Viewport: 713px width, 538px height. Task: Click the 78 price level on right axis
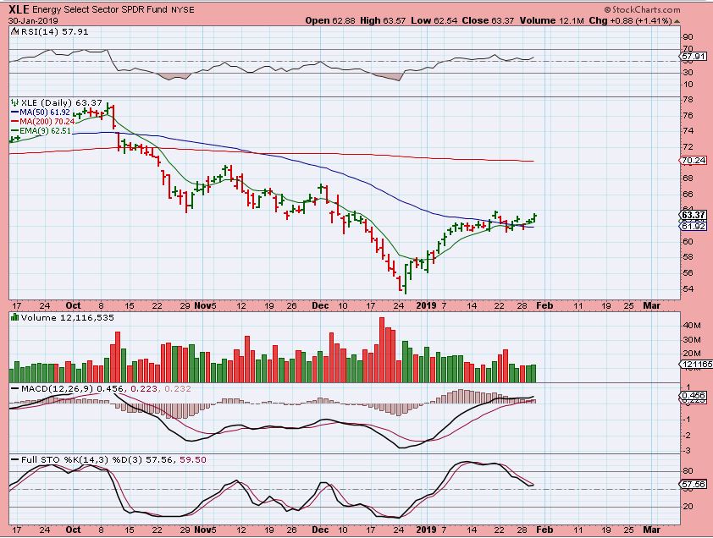688,100
